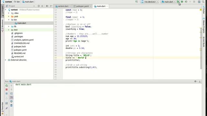Click yellow inspection indicator atop editor

[x=201, y=10]
